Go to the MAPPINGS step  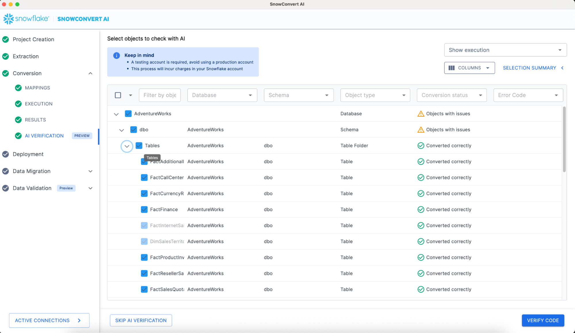tap(37, 88)
